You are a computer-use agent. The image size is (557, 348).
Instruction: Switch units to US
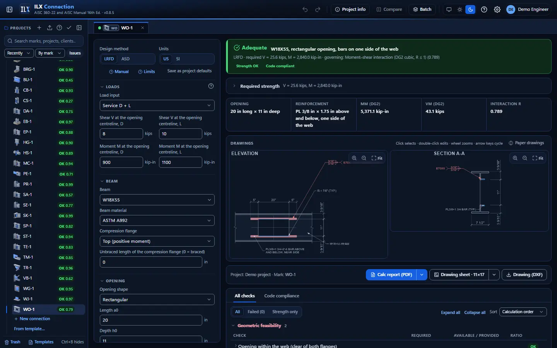(x=166, y=59)
